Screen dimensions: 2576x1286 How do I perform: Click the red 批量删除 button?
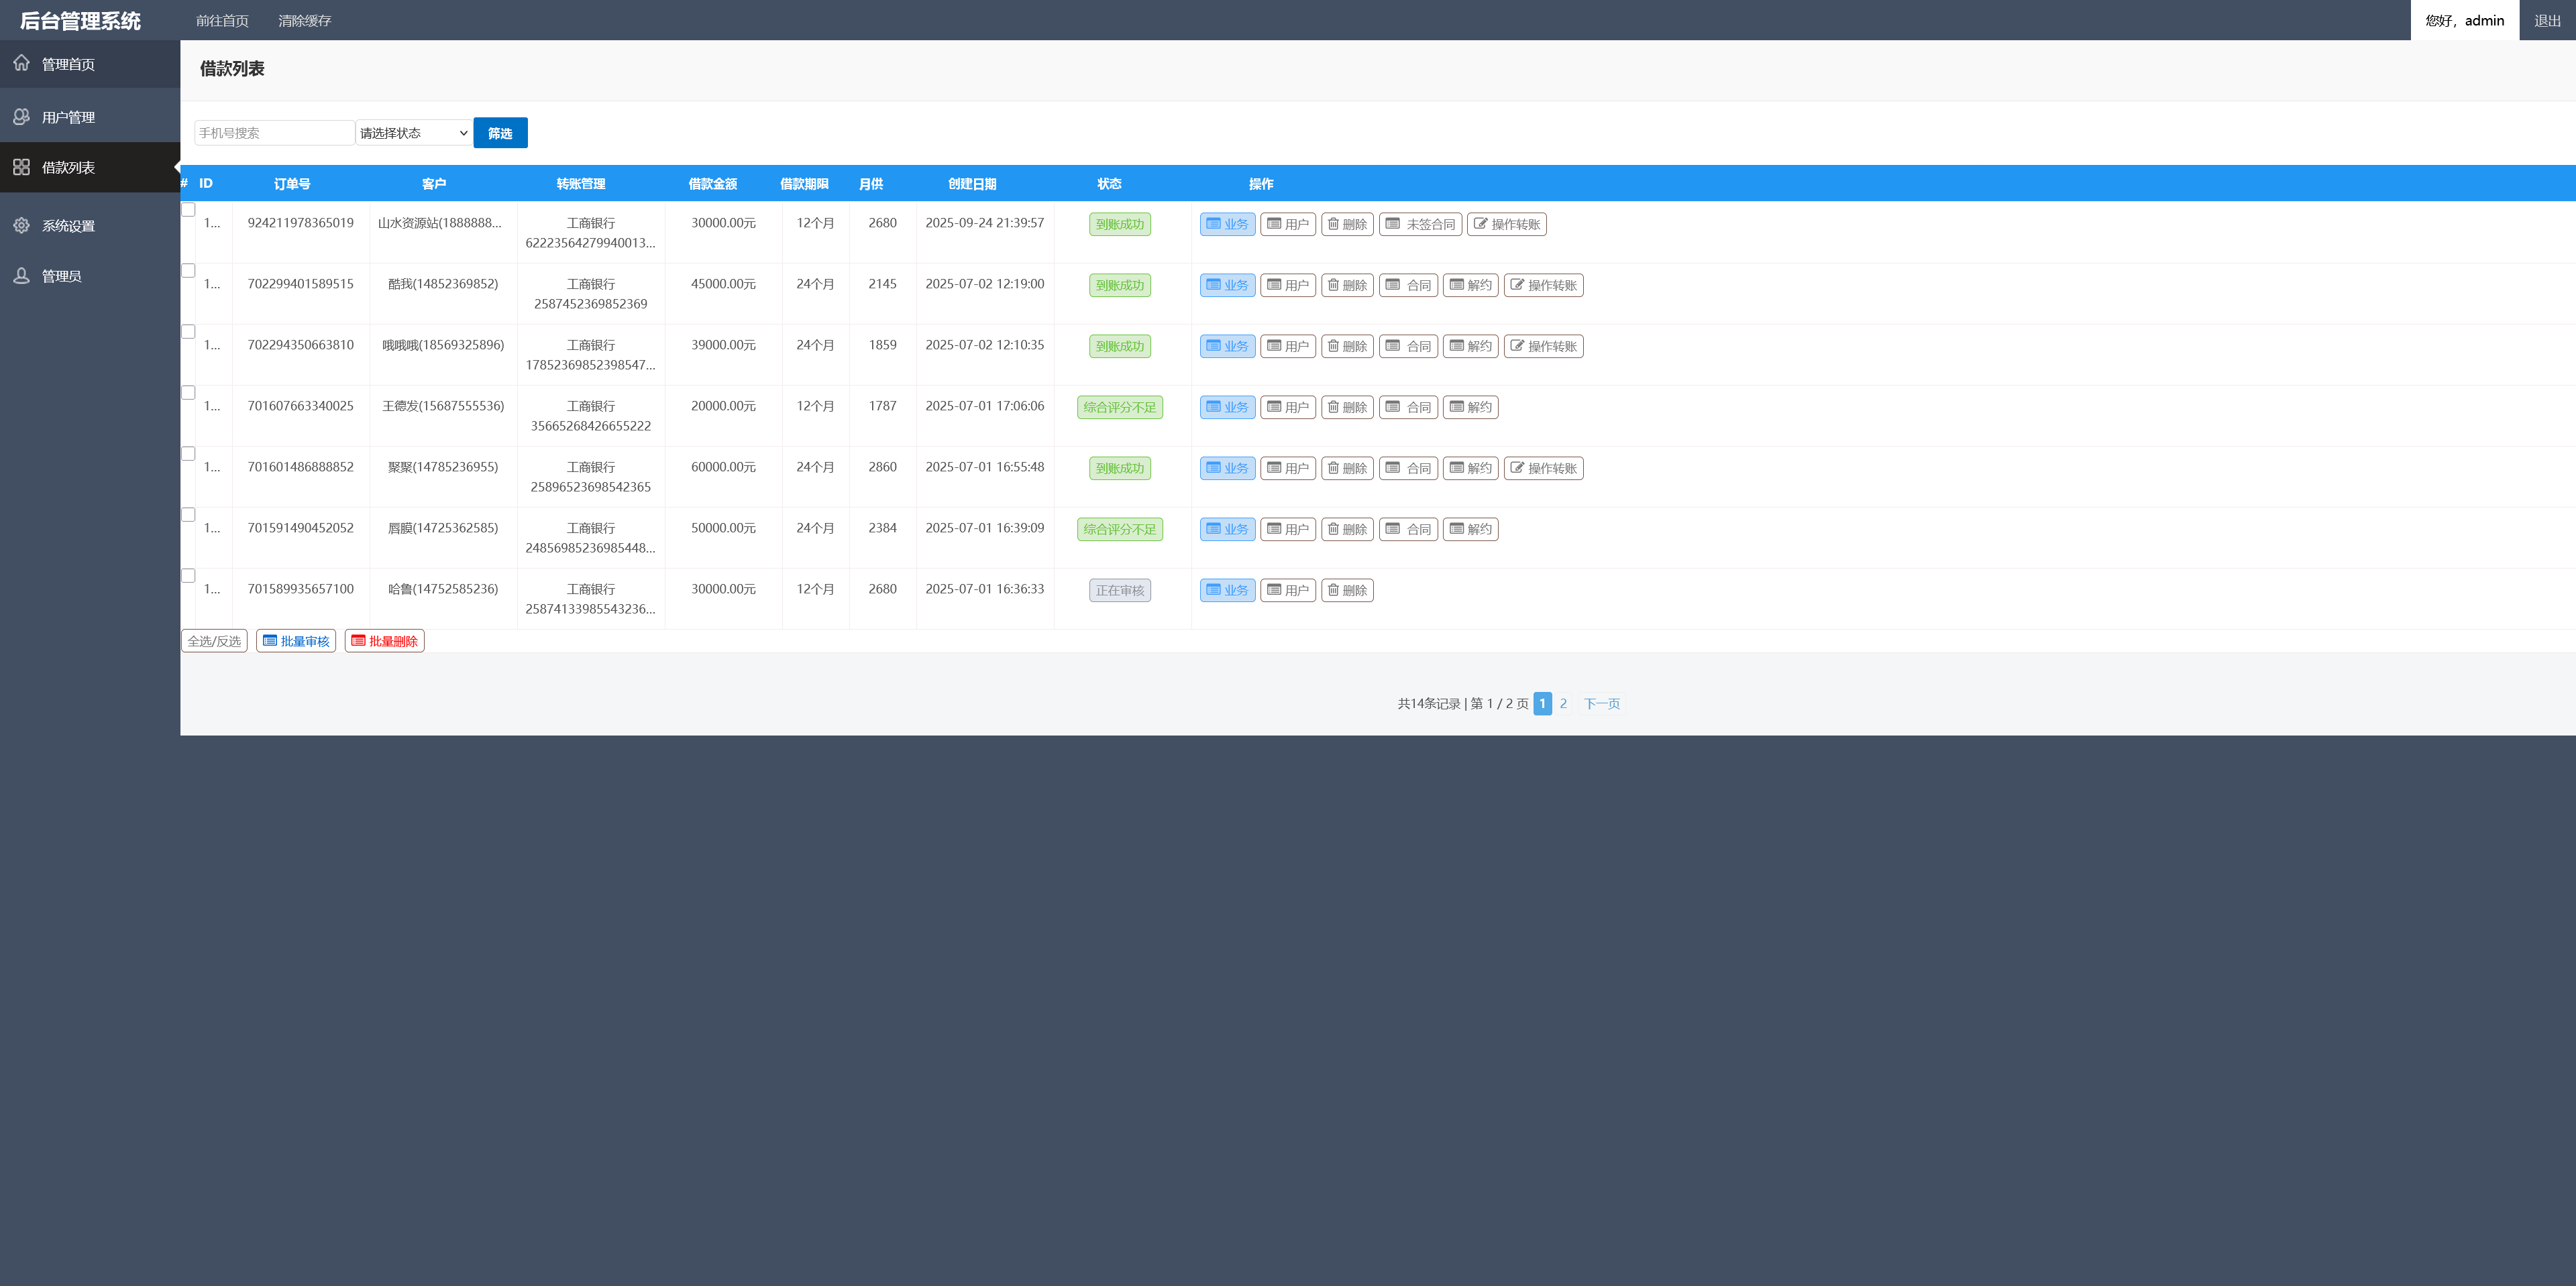point(384,640)
